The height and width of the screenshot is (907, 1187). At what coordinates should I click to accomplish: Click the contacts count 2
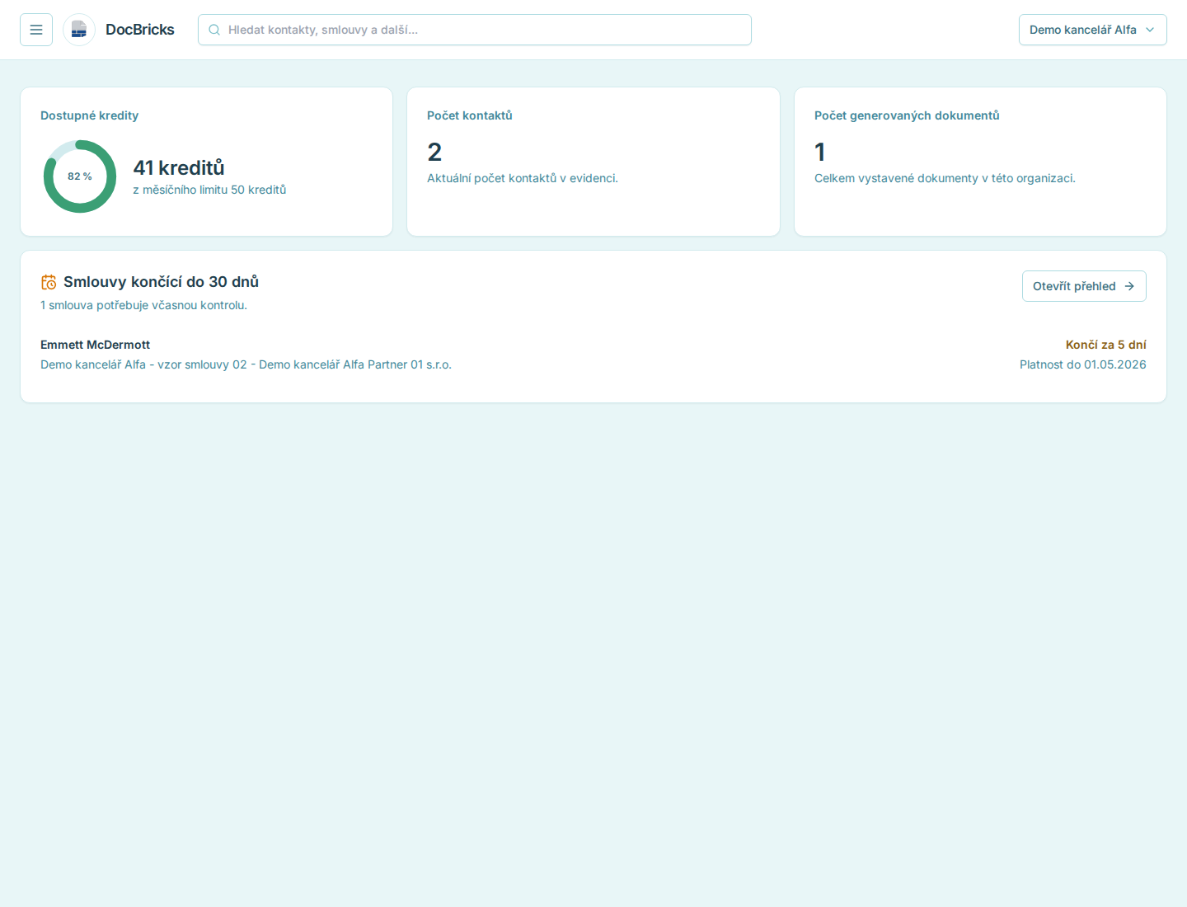434,152
